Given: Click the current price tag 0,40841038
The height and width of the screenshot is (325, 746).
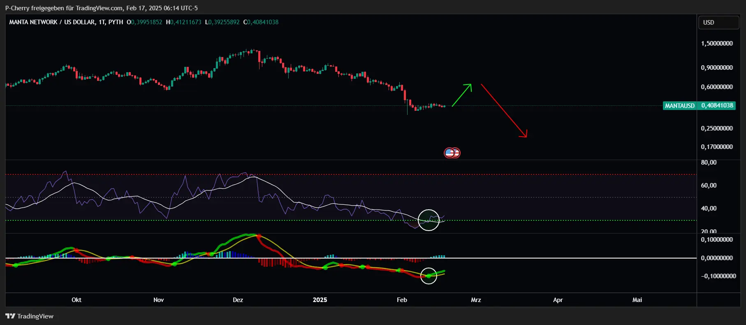Looking at the screenshot, I should 717,105.
